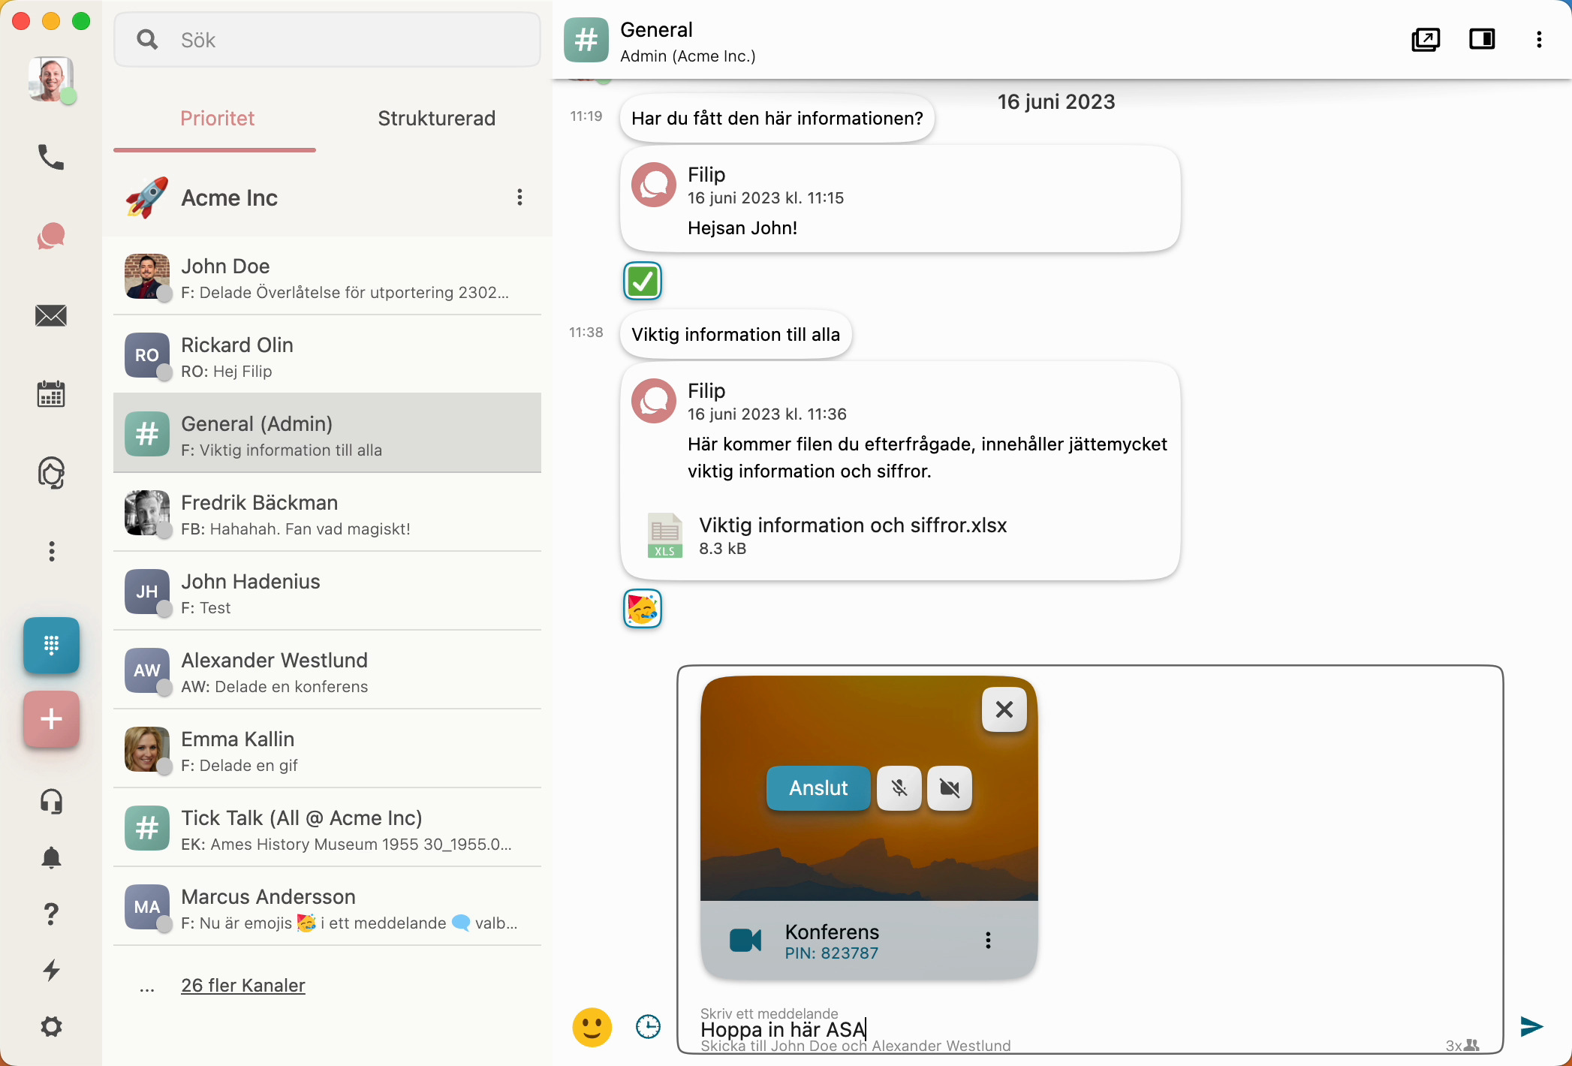Click the red plus button to create new
This screenshot has height=1066, width=1572.
51,719
